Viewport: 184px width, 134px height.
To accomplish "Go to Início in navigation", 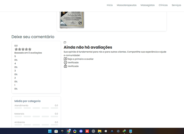I will pyautogui.click(x=110, y=5).
